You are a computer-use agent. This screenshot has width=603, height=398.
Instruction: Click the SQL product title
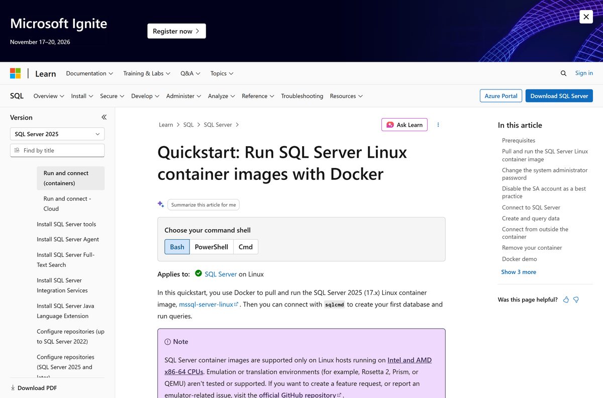click(x=17, y=95)
